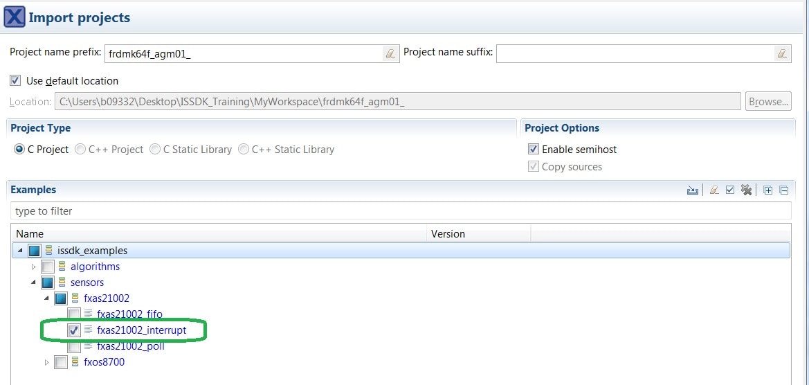Click the collapse-all minus icon in Examples toolbar

click(784, 190)
